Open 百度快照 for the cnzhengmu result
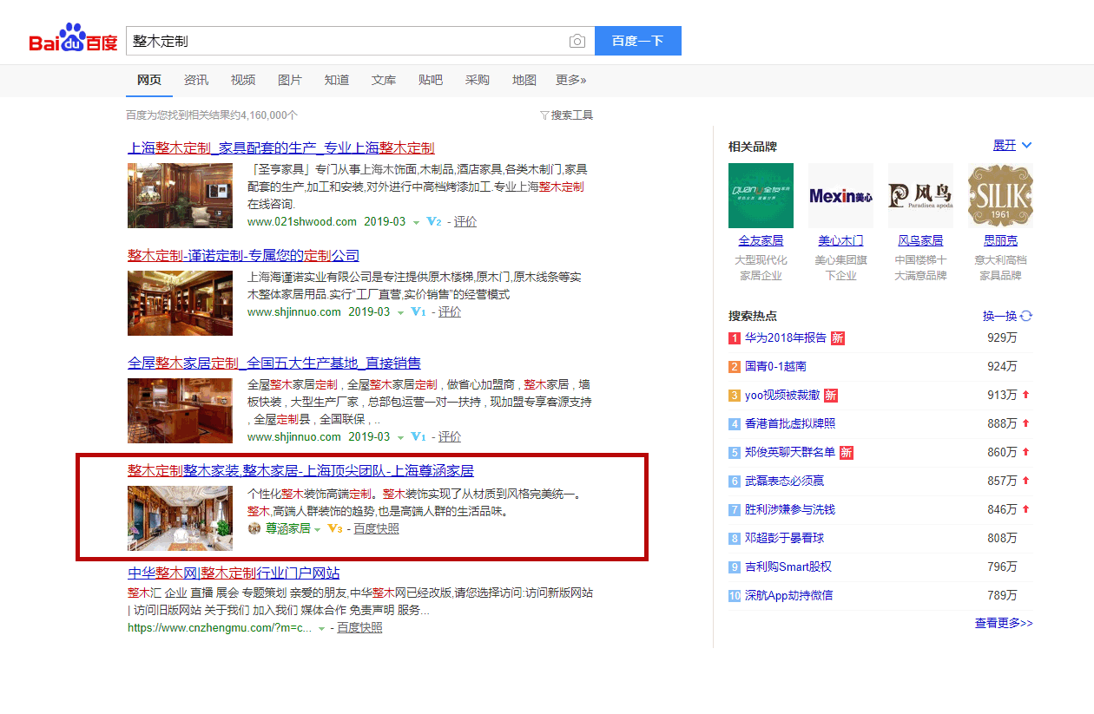Image resolution: width=1094 pixels, height=714 pixels. (359, 627)
